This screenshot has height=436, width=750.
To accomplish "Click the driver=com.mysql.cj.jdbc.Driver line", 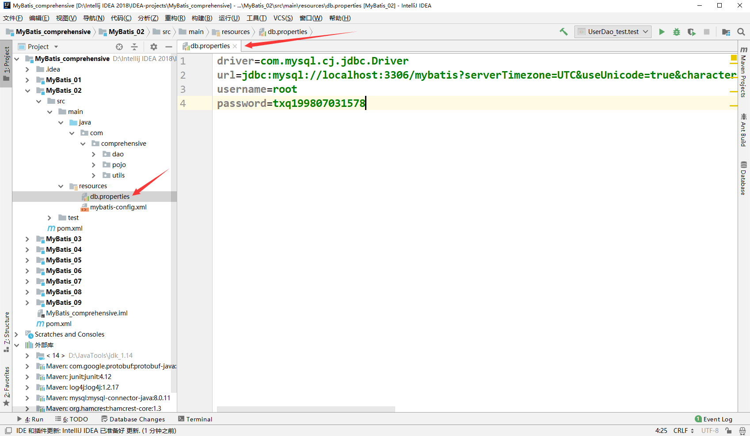I will [312, 61].
